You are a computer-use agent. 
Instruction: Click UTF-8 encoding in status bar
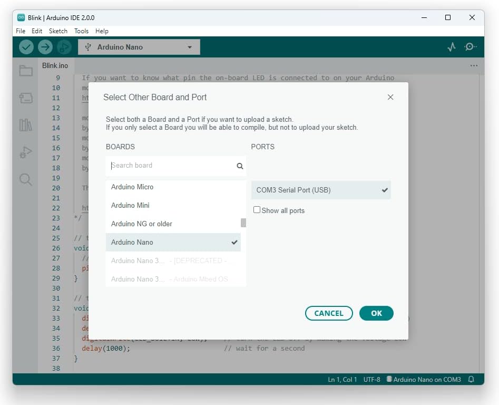371,380
